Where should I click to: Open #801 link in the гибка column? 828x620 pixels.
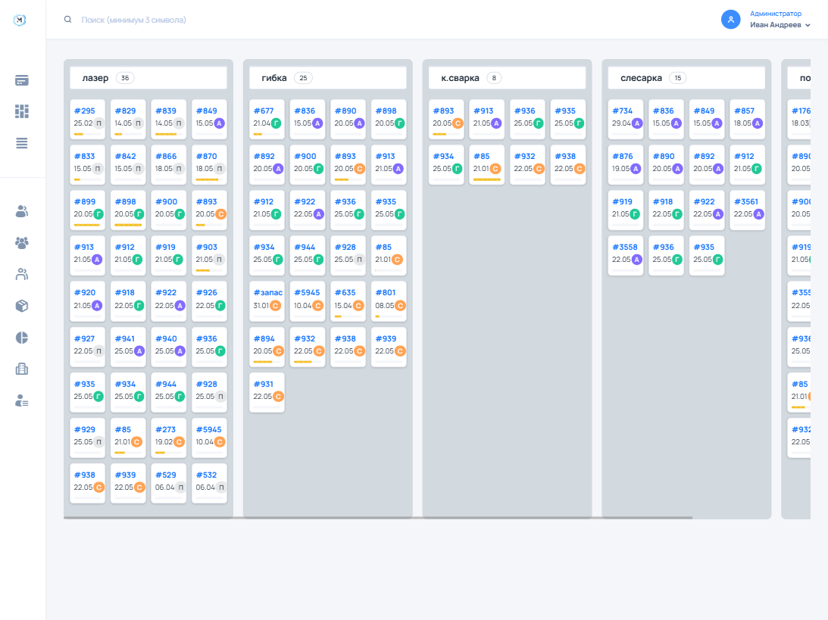click(x=386, y=292)
